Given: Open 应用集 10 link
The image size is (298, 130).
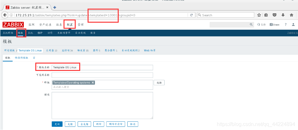Looking at the screenshot, I should point(52,50).
